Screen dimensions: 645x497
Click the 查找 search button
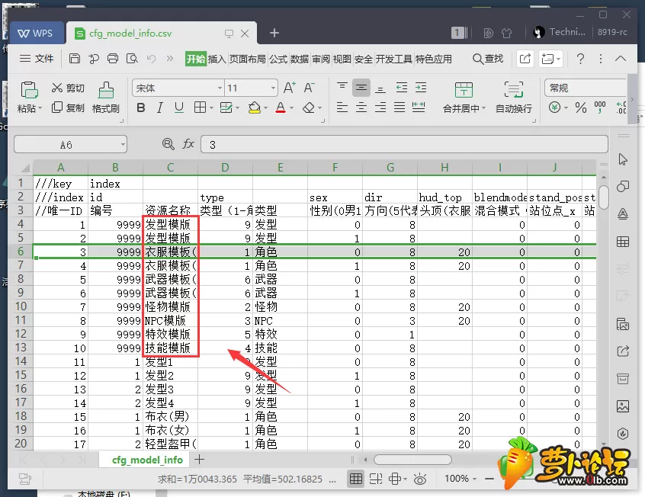[488, 59]
